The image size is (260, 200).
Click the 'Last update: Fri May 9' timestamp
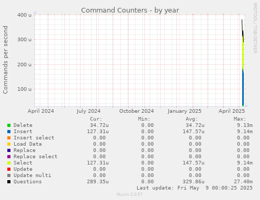(195, 188)
